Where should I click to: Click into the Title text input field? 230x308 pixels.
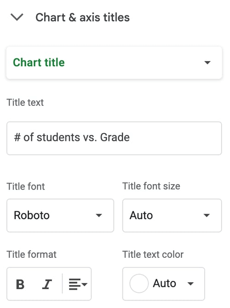pos(114,138)
